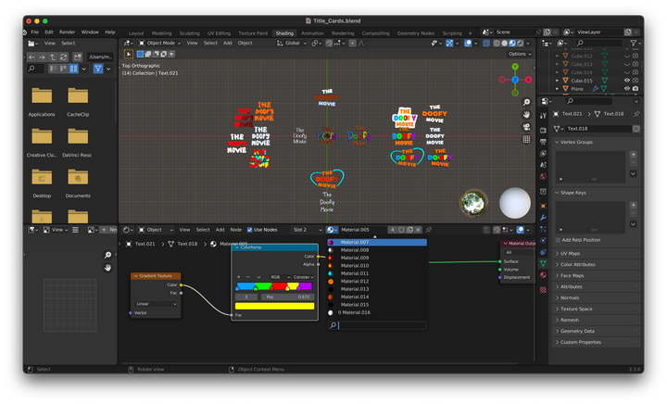This screenshot has width=667, height=404.
Task: Click the ColorRamp yellow color swatch
Action: click(274, 306)
